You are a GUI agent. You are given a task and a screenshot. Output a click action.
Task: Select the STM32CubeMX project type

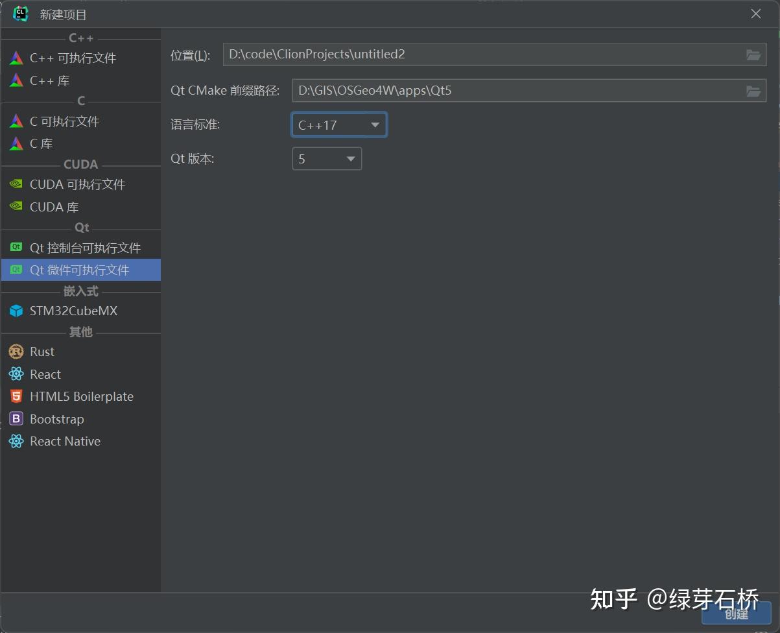click(80, 311)
